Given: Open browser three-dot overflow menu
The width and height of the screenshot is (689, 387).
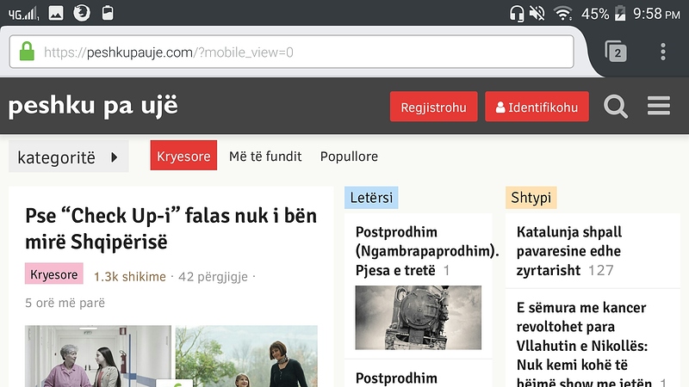Looking at the screenshot, I should pyautogui.click(x=662, y=52).
